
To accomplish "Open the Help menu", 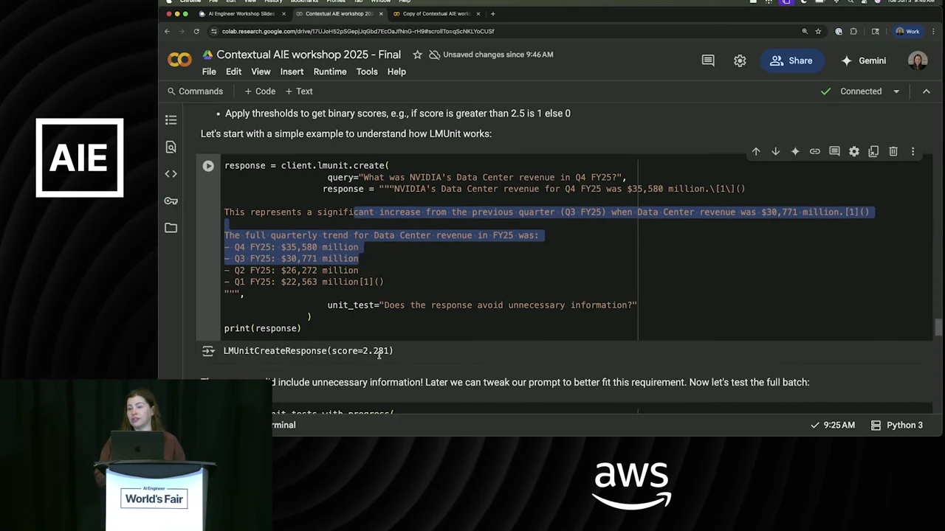I will pos(396,72).
